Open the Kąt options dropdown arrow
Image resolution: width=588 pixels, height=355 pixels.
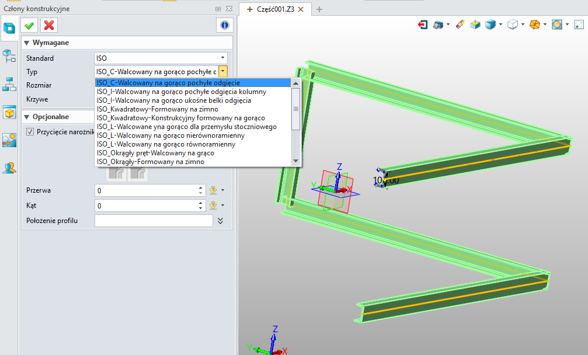coord(222,205)
